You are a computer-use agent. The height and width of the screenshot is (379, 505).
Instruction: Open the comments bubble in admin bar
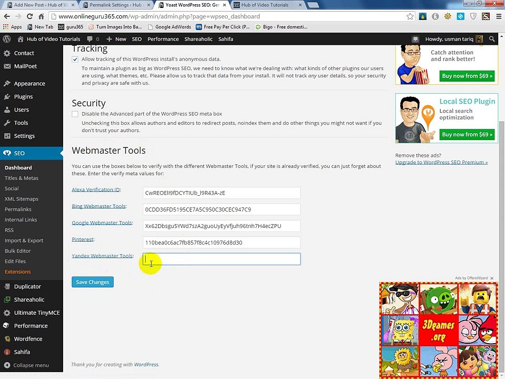coord(89,39)
